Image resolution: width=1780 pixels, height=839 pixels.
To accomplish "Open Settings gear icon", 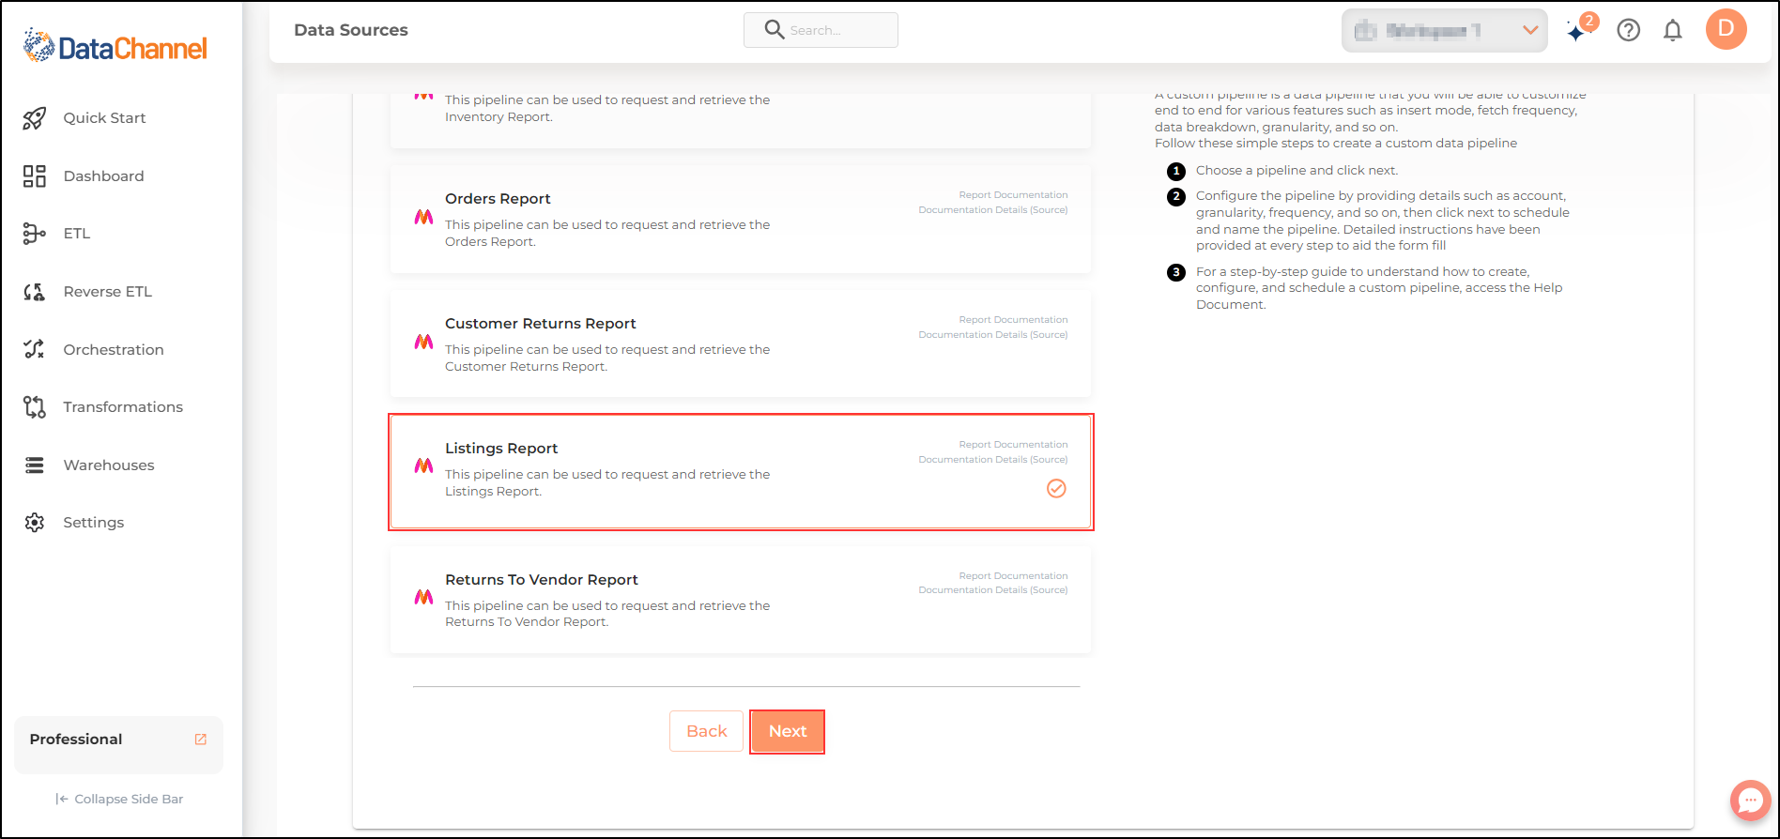I will coord(35,523).
